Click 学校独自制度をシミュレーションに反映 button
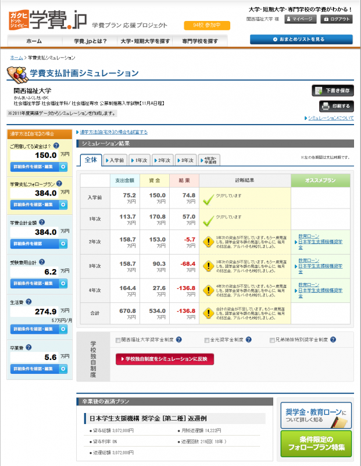 165,359
